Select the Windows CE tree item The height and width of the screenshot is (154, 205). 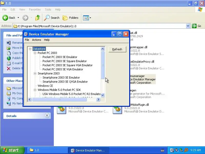45,86
